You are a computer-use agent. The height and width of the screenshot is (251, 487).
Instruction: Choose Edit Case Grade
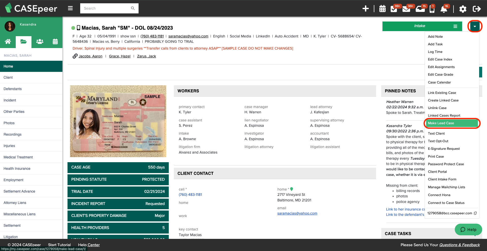(x=440, y=74)
